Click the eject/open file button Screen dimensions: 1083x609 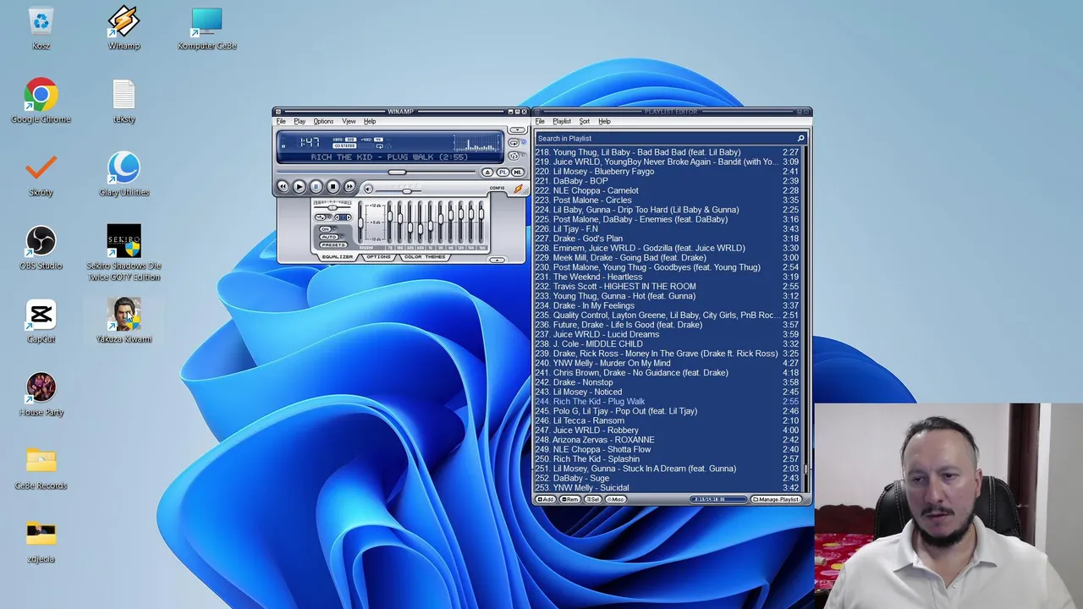(x=487, y=173)
